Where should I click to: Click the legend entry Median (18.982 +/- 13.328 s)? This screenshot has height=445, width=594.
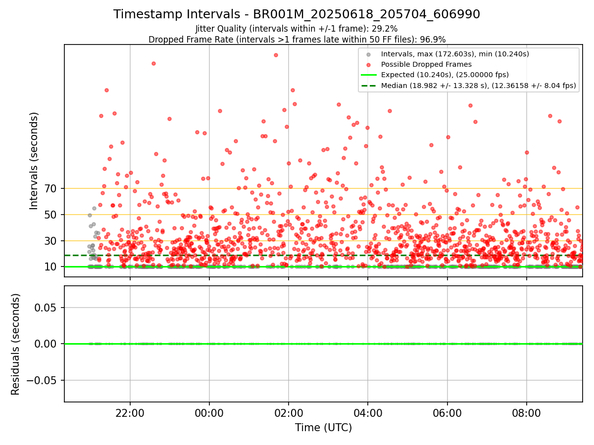coord(478,86)
